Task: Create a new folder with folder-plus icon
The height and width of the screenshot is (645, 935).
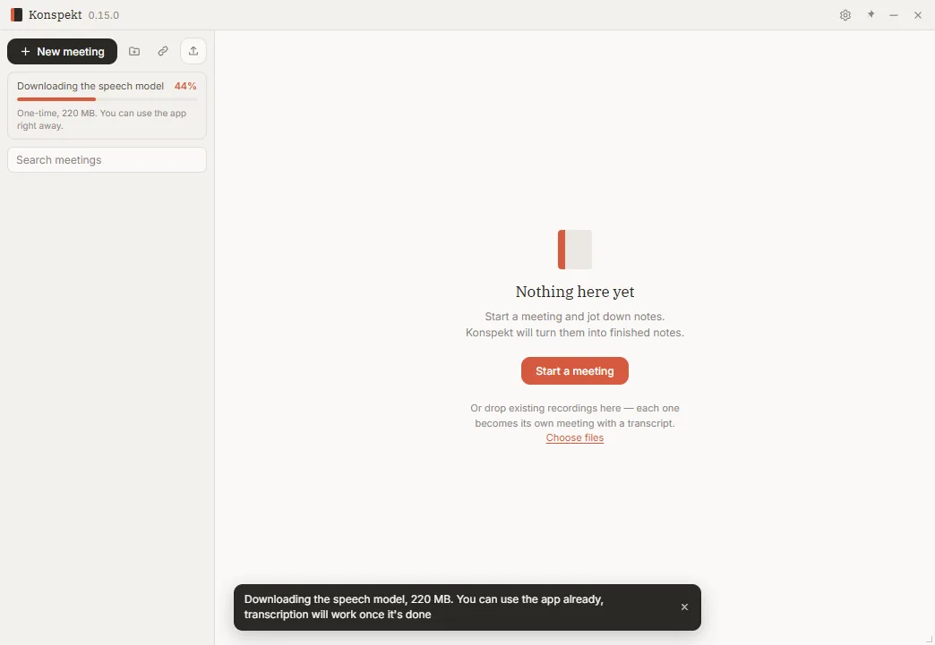Action: pos(134,51)
